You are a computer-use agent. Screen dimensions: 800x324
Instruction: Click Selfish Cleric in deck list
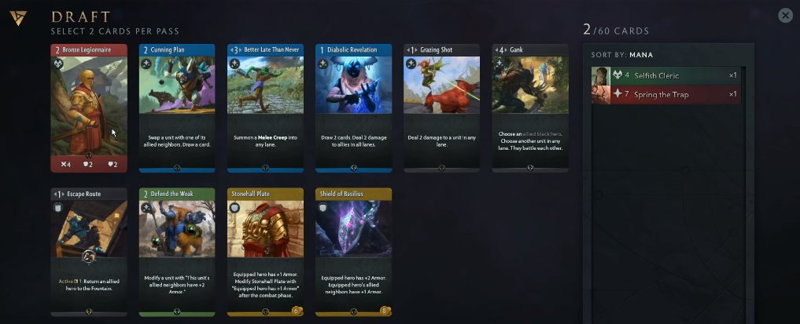tap(665, 75)
